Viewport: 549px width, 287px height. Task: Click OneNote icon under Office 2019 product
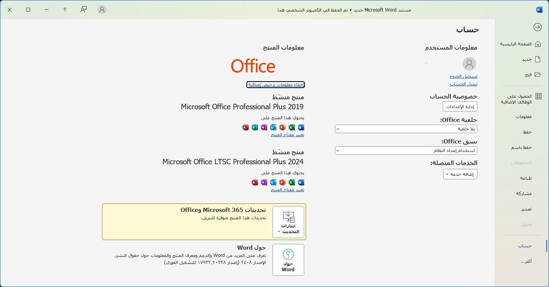264,127
